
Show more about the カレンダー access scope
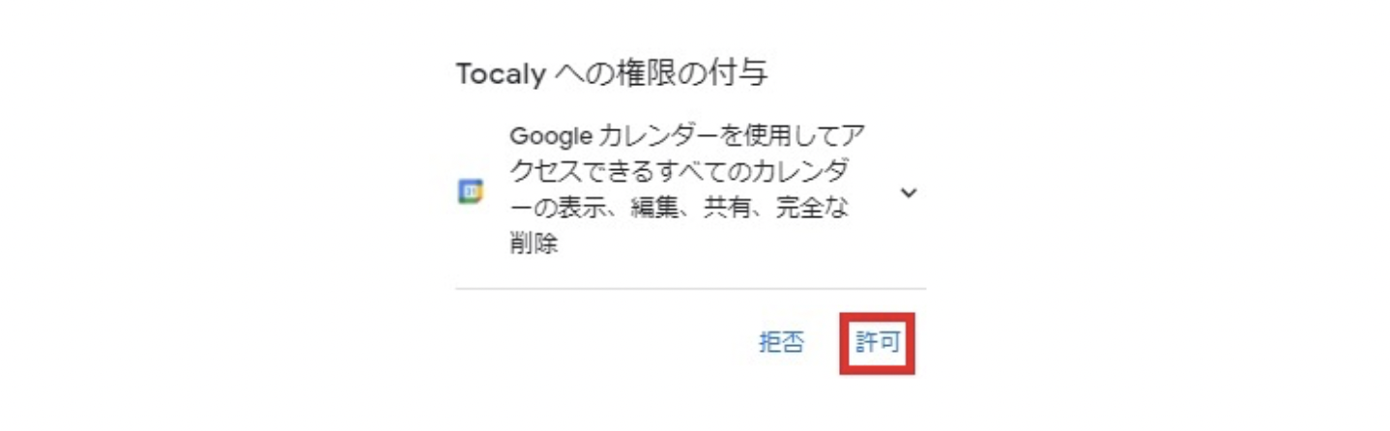pos(908,191)
